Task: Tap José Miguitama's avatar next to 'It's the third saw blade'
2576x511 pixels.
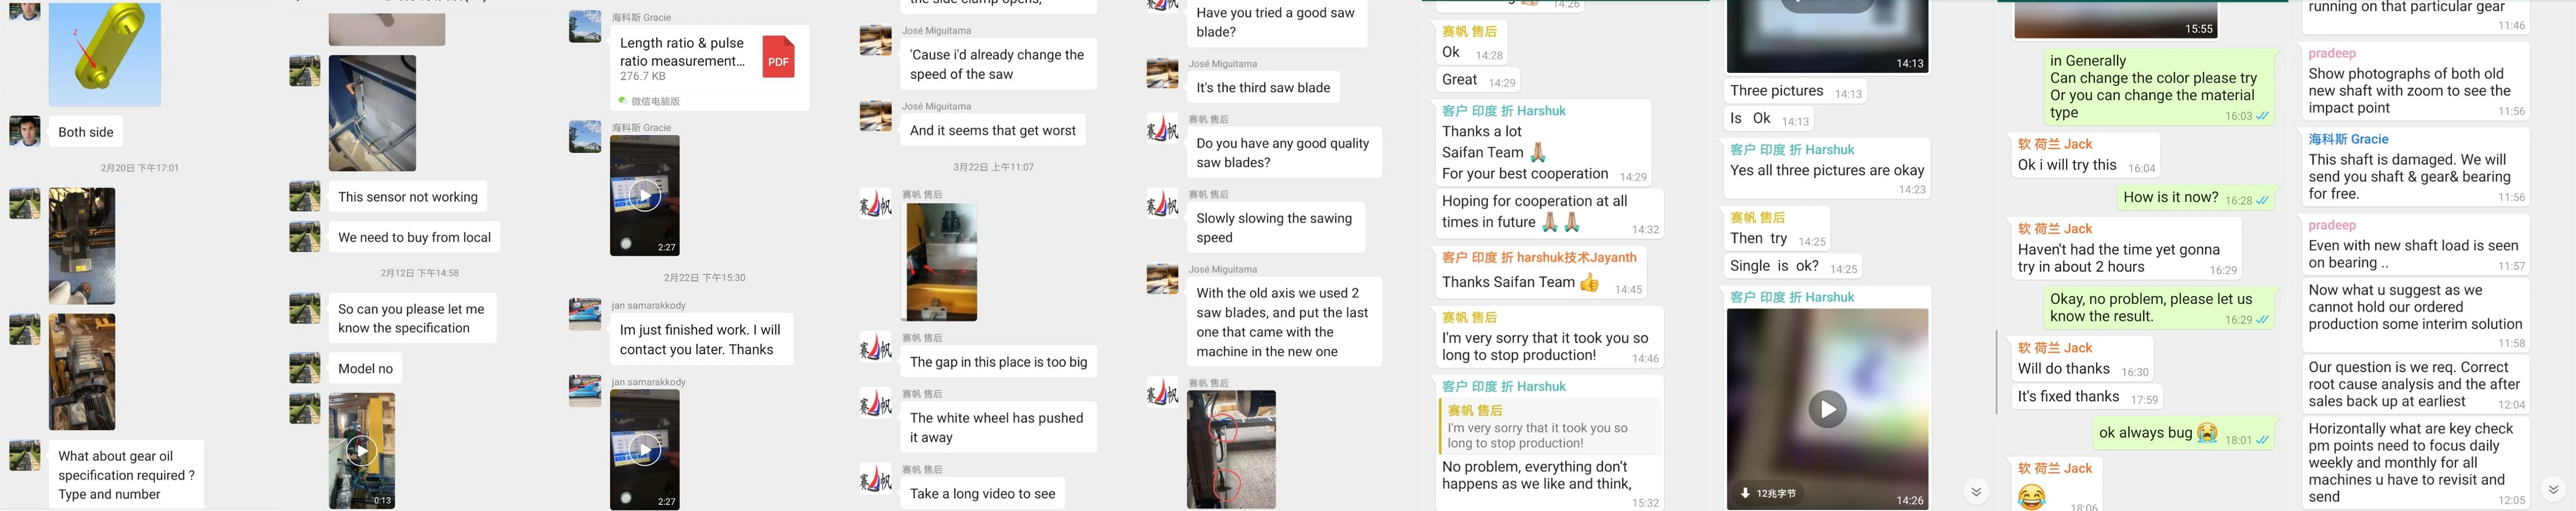Action: (x=1162, y=74)
